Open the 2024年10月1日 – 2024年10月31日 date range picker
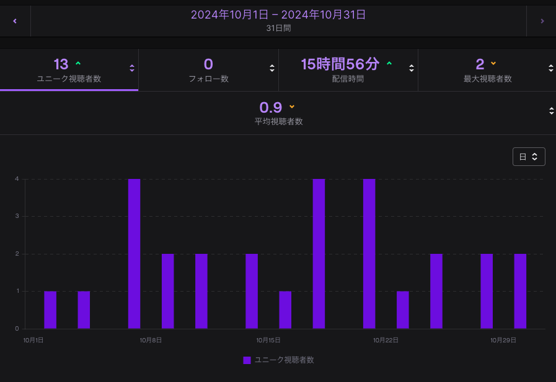Viewport: 556px width, 382px height. coord(278,15)
